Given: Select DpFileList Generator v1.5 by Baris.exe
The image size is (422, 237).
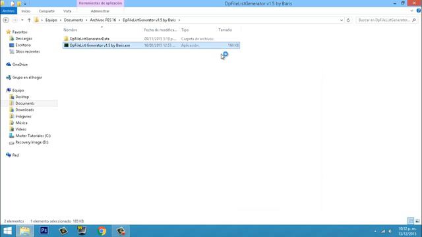Looking at the screenshot, I should click(x=151, y=45).
